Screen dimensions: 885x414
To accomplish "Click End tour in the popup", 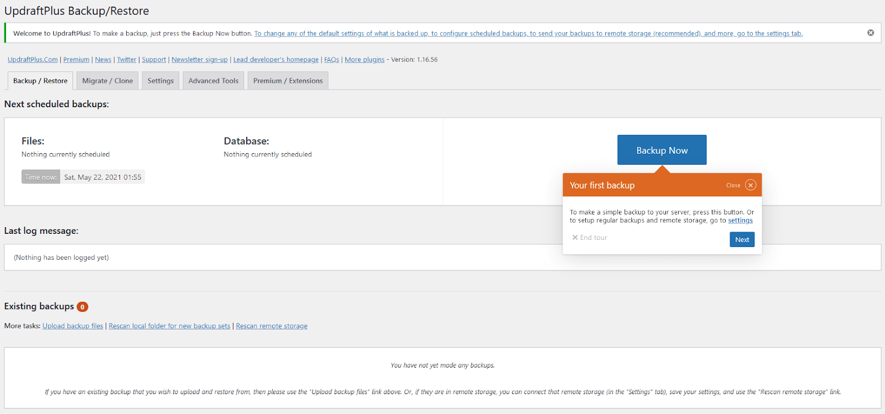I will point(590,238).
